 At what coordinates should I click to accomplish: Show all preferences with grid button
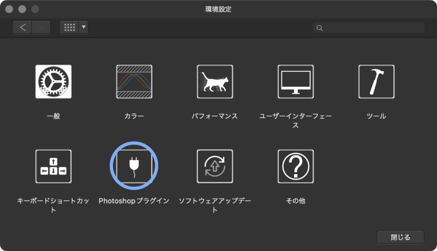[70, 27]
